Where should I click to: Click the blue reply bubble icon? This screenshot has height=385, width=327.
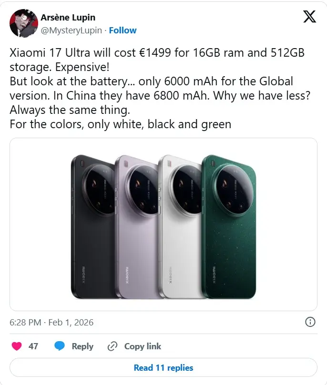(59, 346)
